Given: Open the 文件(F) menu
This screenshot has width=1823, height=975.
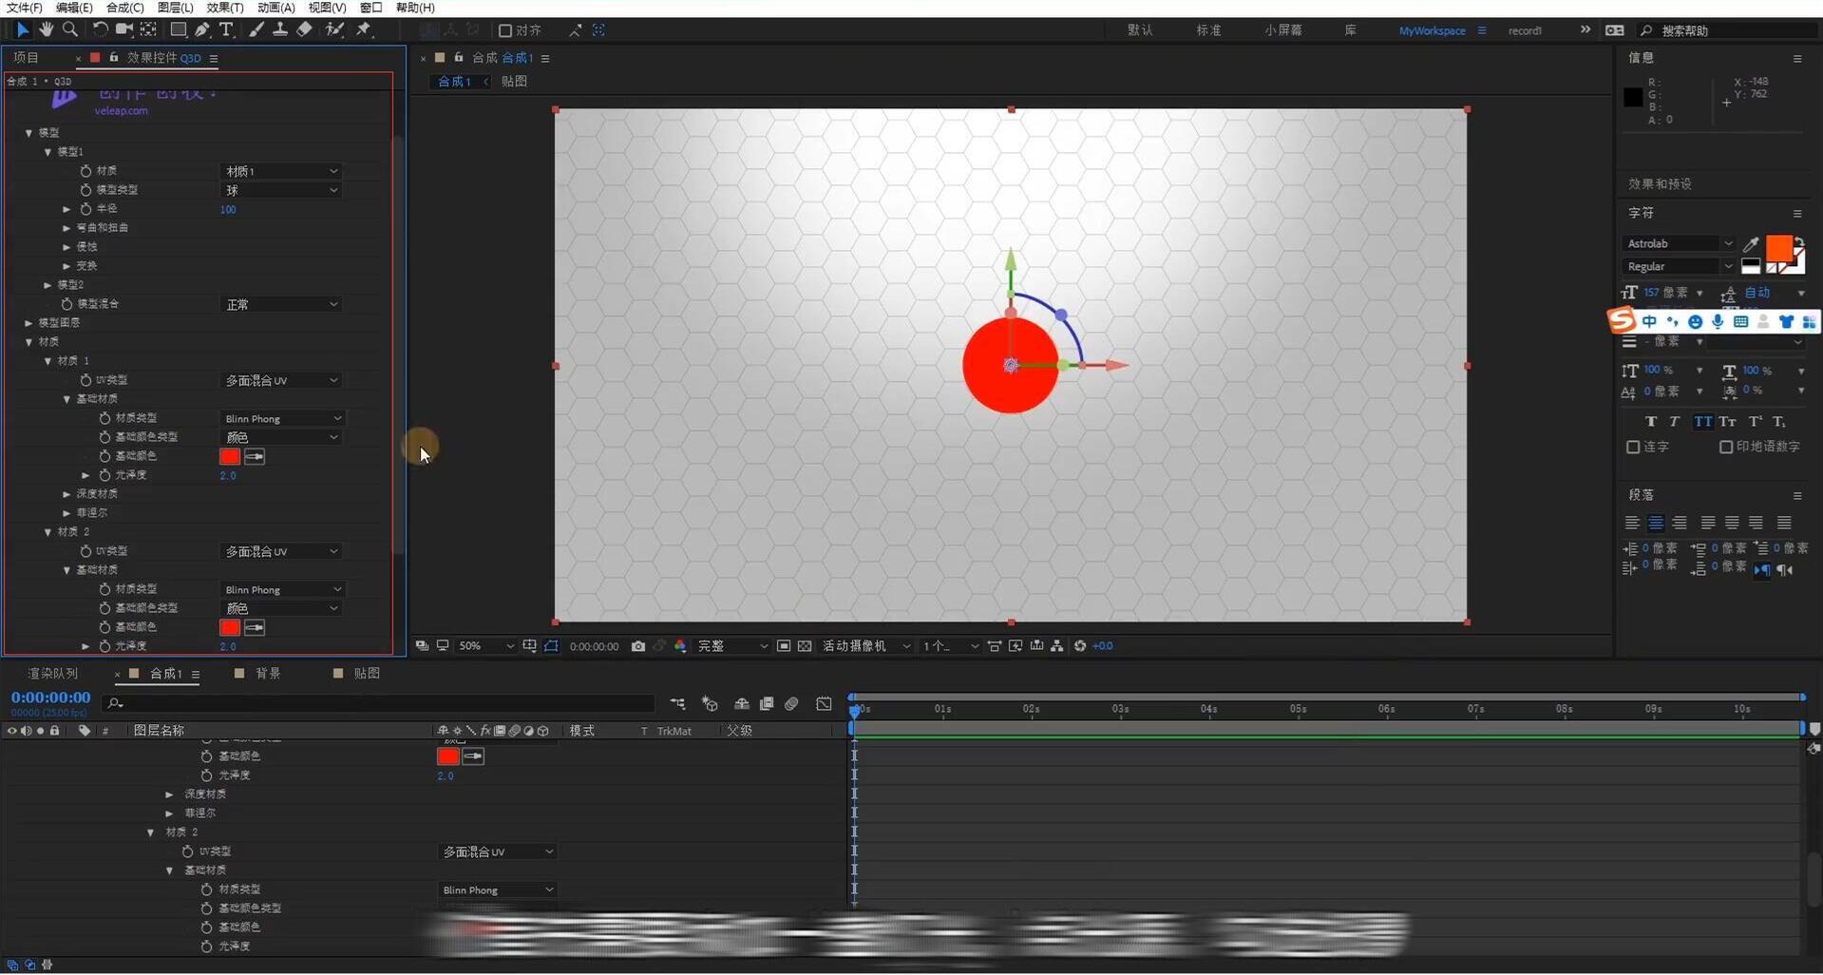Looking at the screenshot, I should point(24,8).
